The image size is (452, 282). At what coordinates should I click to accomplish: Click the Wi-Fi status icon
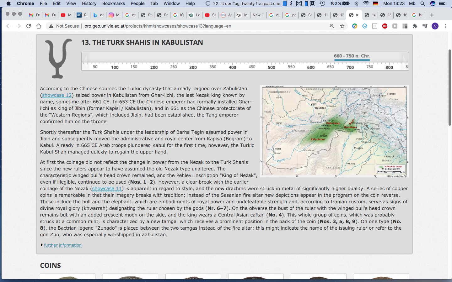(366, 3)
